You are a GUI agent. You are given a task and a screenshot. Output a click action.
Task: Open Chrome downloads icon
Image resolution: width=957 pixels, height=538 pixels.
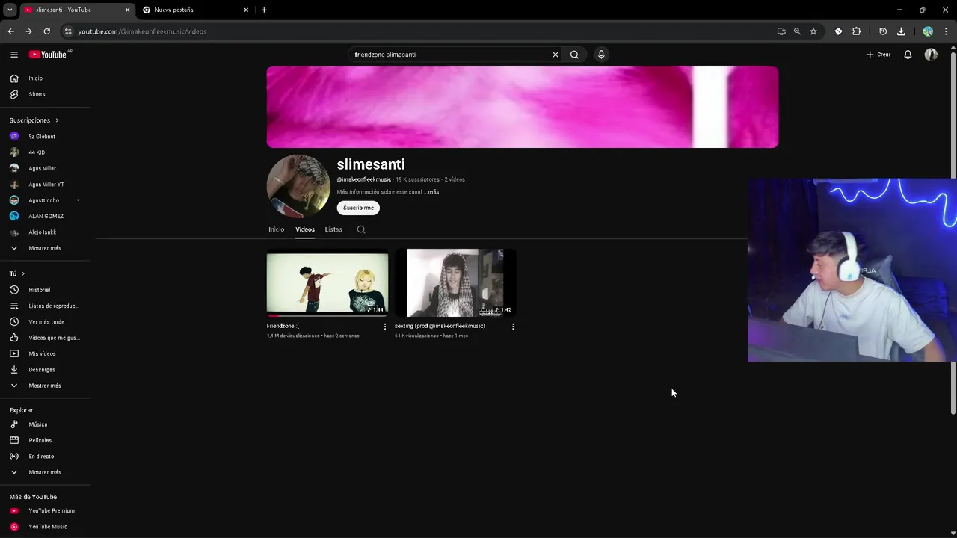[x=901, y=31]
